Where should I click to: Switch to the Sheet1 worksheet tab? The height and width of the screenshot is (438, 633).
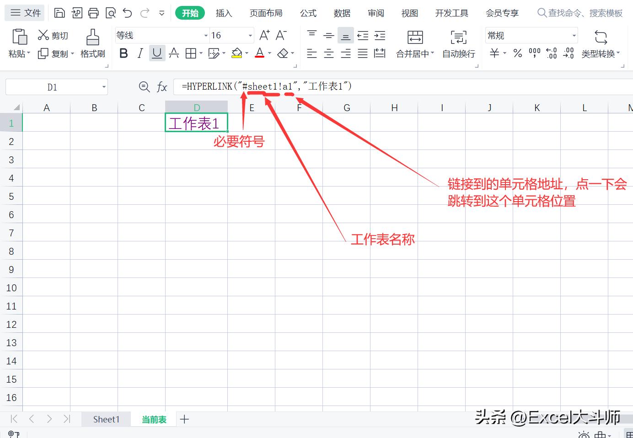pos(106,419)
